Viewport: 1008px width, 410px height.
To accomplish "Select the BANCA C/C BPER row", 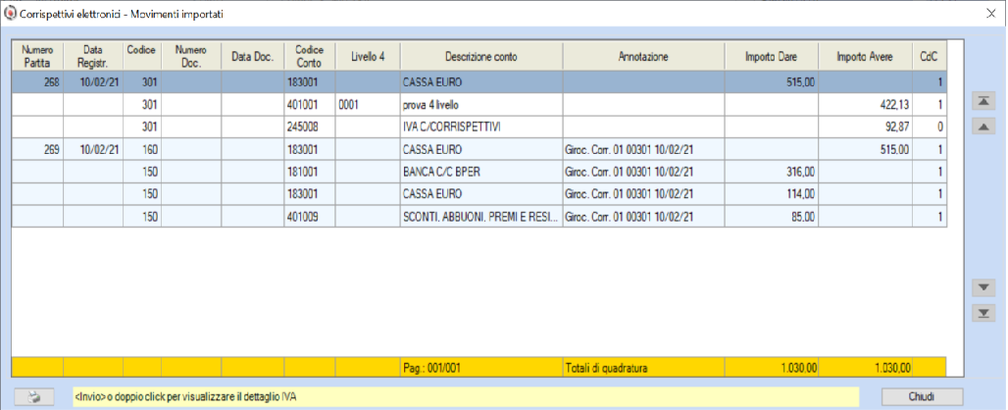I will 479,172.
